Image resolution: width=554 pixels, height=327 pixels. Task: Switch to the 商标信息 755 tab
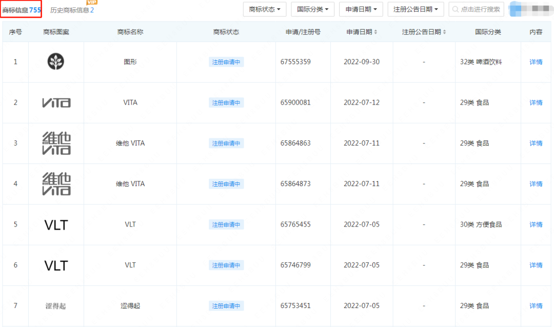tap(21, 10)
